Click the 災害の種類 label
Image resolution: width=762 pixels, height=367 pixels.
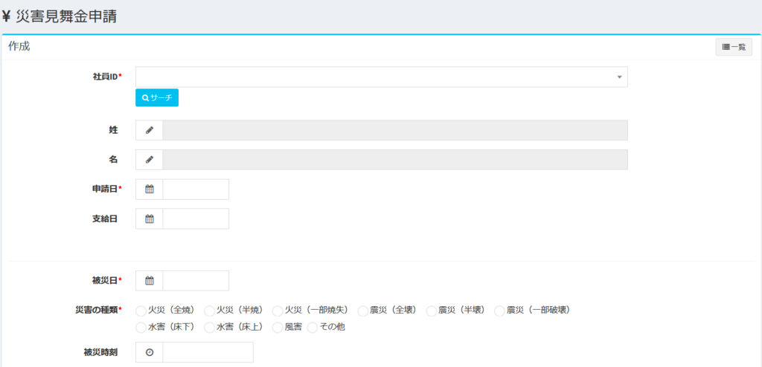click(97, 310)
